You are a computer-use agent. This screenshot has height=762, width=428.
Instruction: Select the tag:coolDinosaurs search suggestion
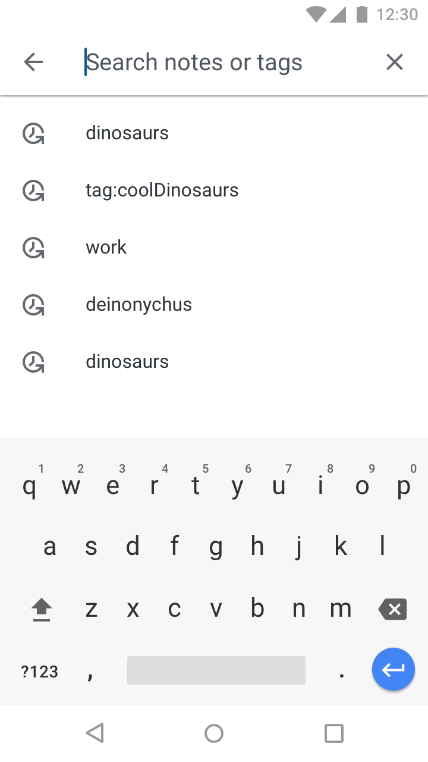162,190
